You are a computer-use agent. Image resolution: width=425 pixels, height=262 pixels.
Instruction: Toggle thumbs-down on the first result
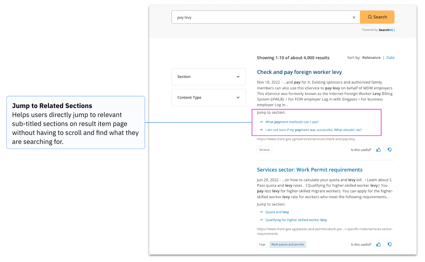pyautogui.click(x=390, y=150)
